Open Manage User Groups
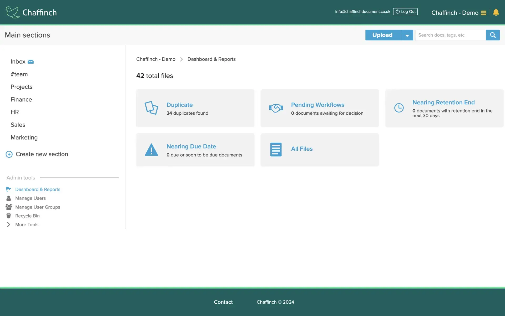Viewport: 505px width, 316px height. point(38,207)
